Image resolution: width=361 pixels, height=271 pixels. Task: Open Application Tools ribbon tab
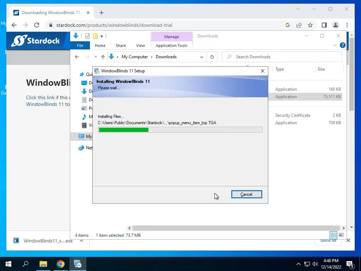pos(172,46)
